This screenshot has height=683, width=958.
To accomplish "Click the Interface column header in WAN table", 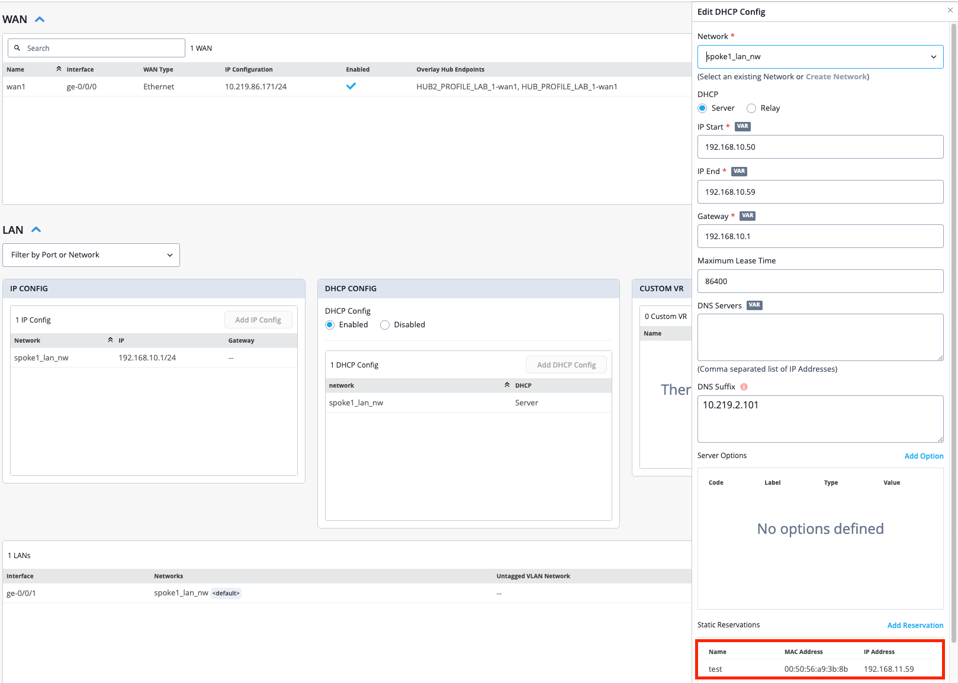I will coord(80,70).
